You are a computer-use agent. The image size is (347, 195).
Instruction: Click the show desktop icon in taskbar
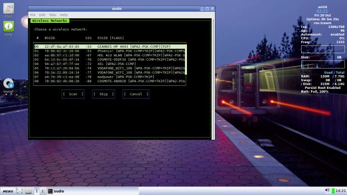tap(19, 191)
